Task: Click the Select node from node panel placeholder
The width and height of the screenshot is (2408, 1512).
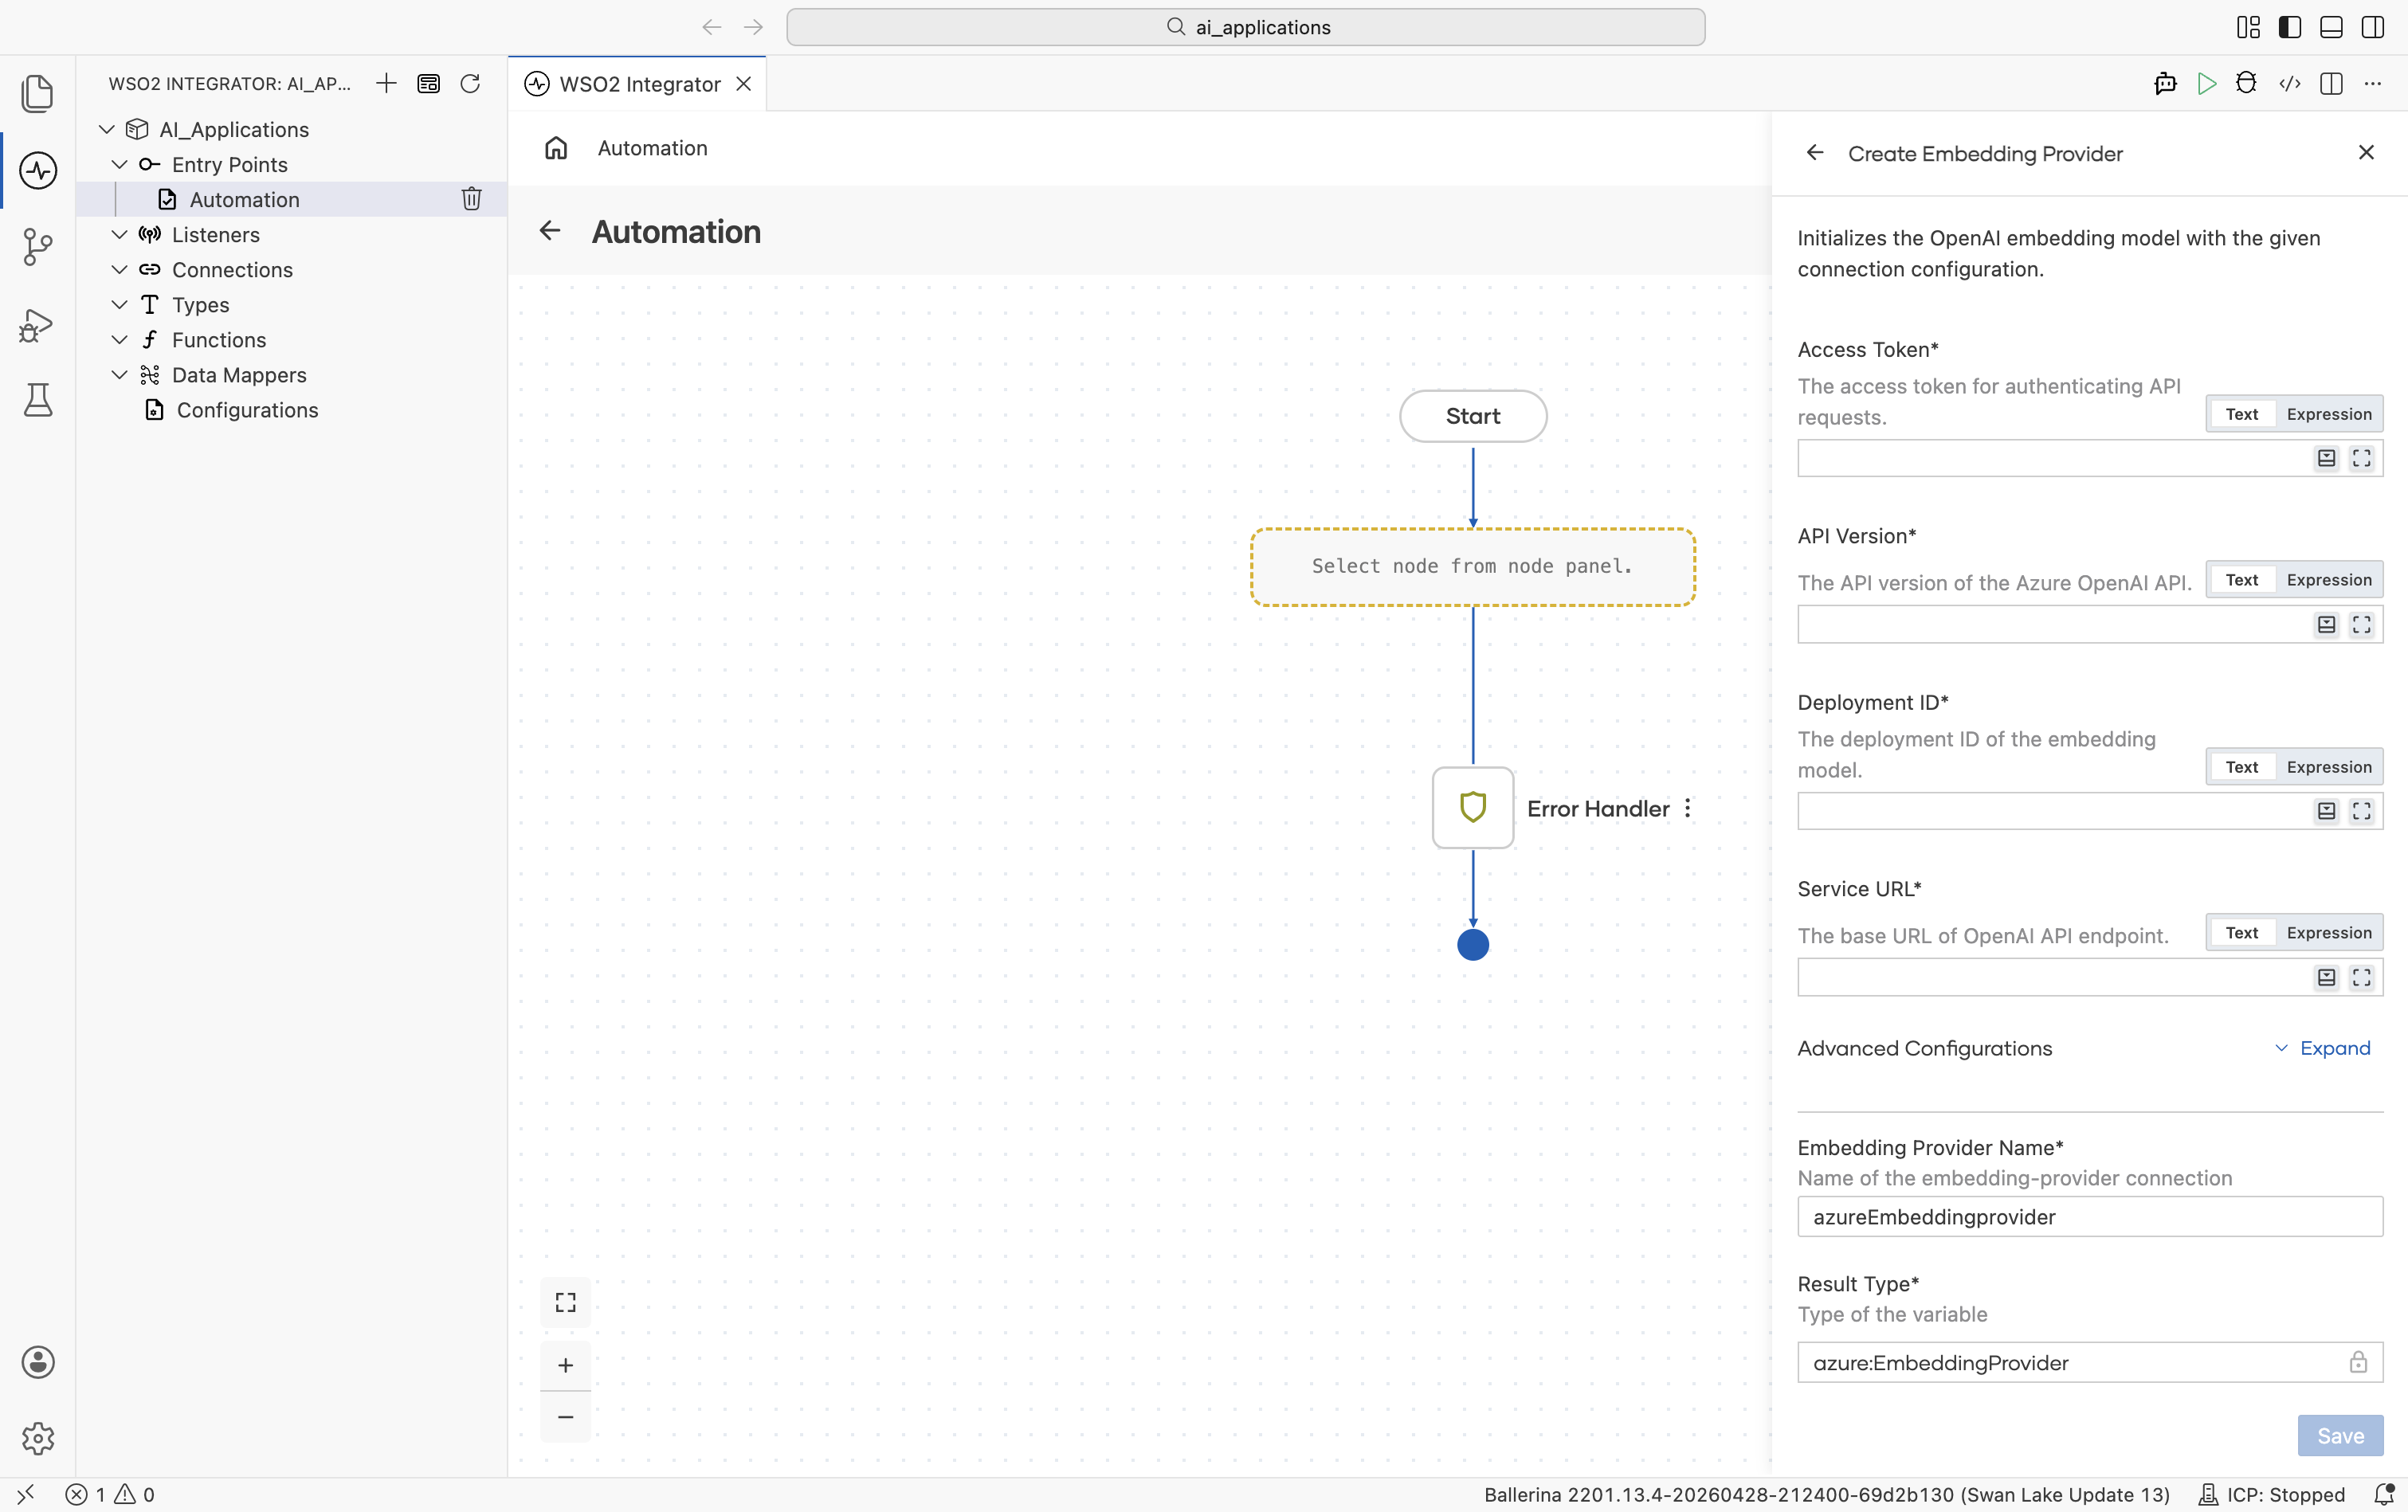Action: (1473, 567)
